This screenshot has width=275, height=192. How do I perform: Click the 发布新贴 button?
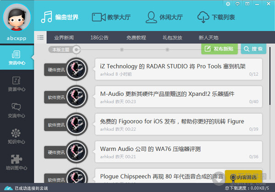tap(220, 49)
